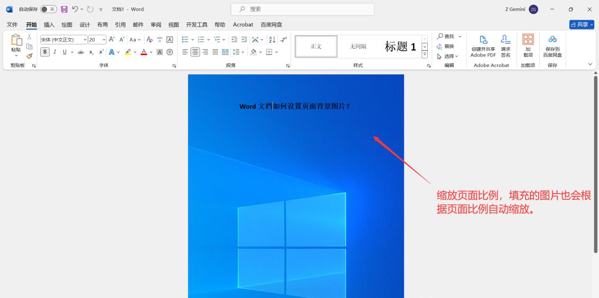Open the font size dropdown showing 20
Viewport: 599px width, 298px height.
[x=104, y=40]
